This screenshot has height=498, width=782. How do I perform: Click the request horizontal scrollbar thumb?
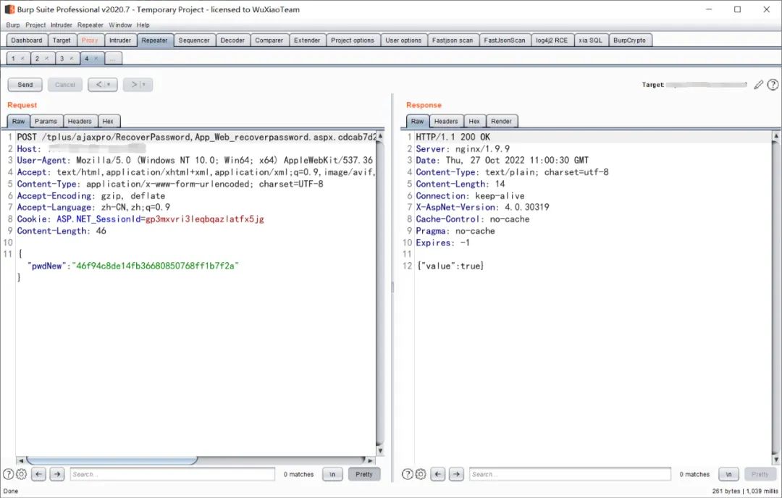[112, 460]
